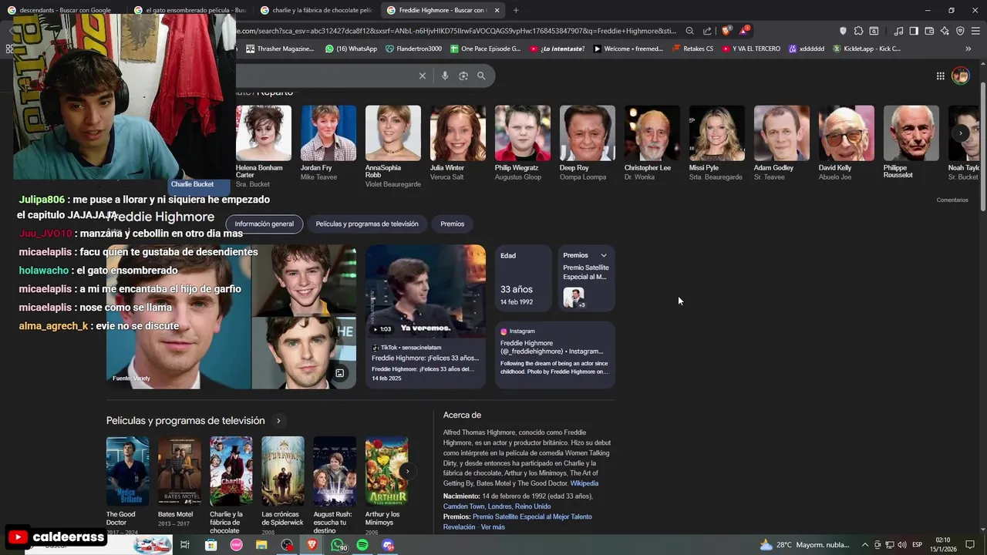Play the TikTok 'Ya veremos' video
987x555 pixels.
click(x=426, y=291)
